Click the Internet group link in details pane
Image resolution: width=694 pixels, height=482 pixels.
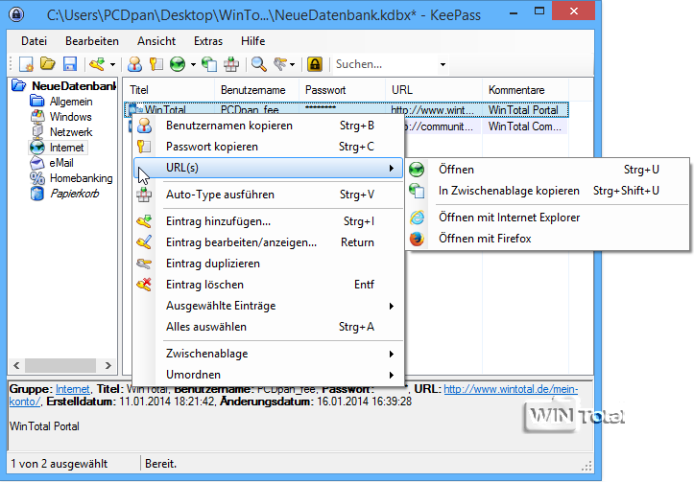73,389
